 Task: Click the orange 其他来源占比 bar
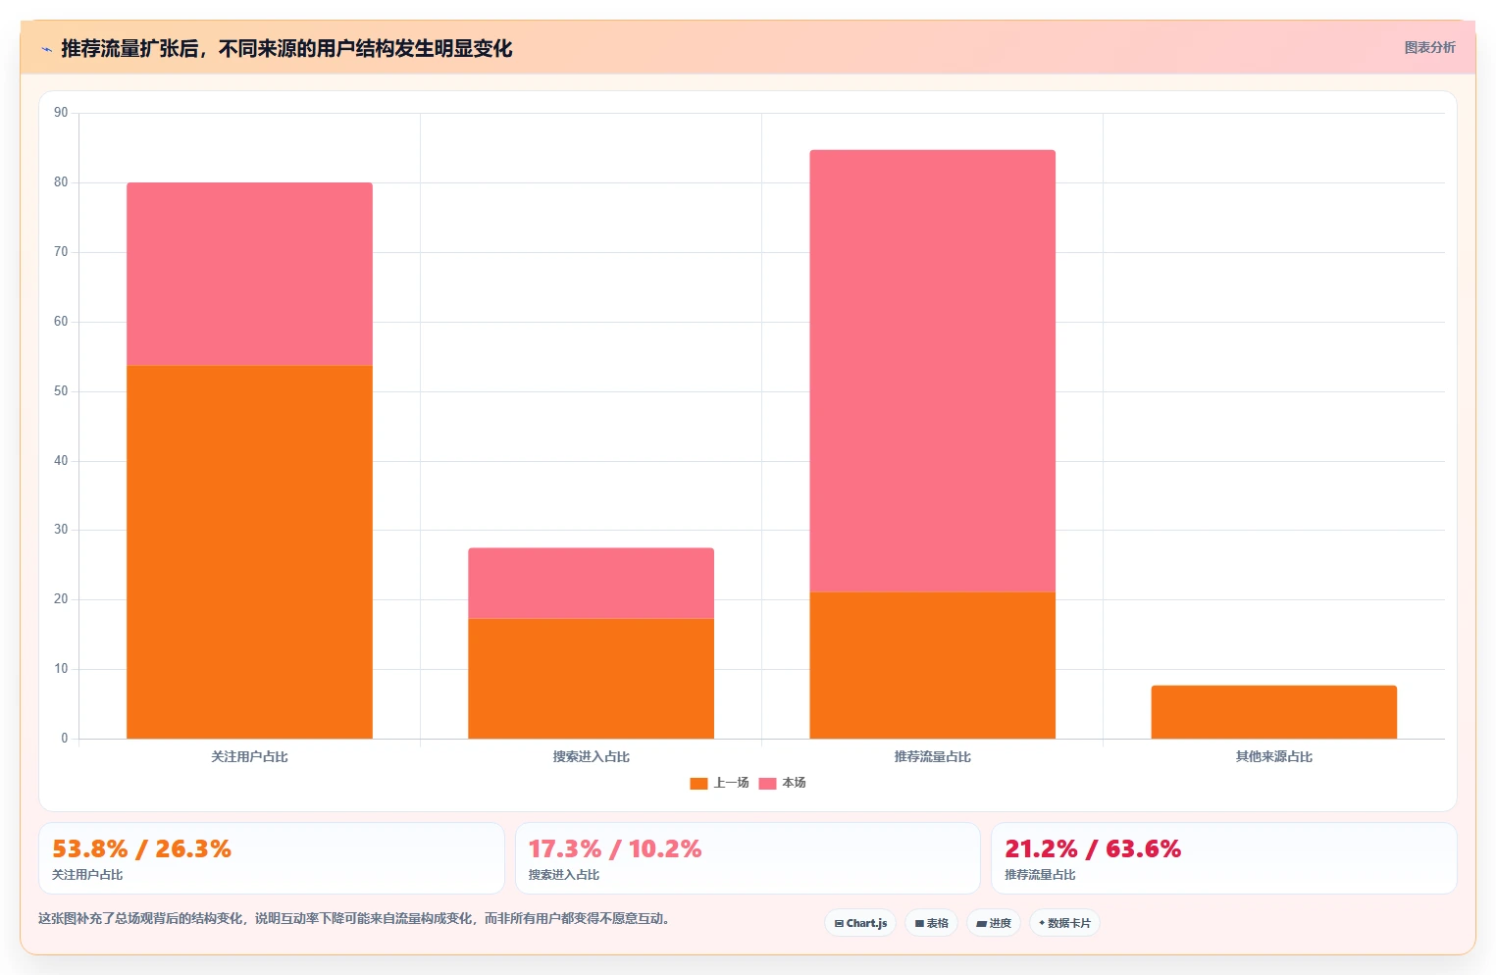pos(1273,712)
